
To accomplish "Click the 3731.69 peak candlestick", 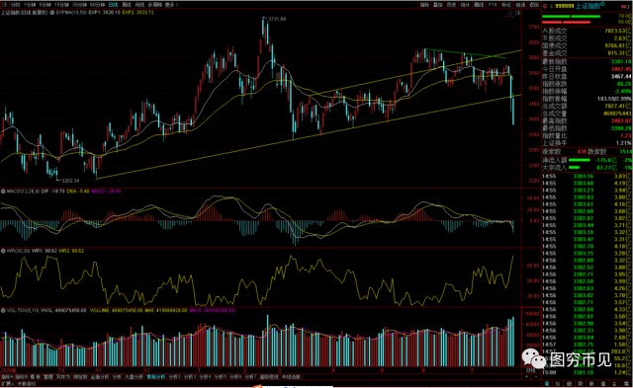I will coord(264,27).
